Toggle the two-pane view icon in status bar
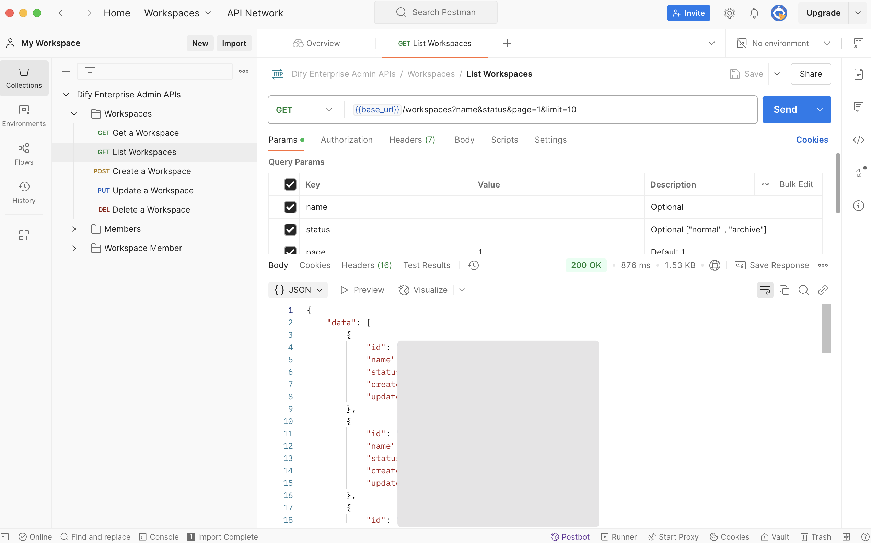 tap(846, 536)
